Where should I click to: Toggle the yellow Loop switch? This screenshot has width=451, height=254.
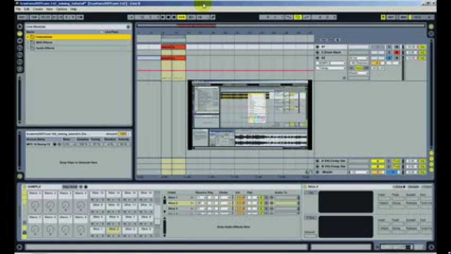tap(298, 17)
